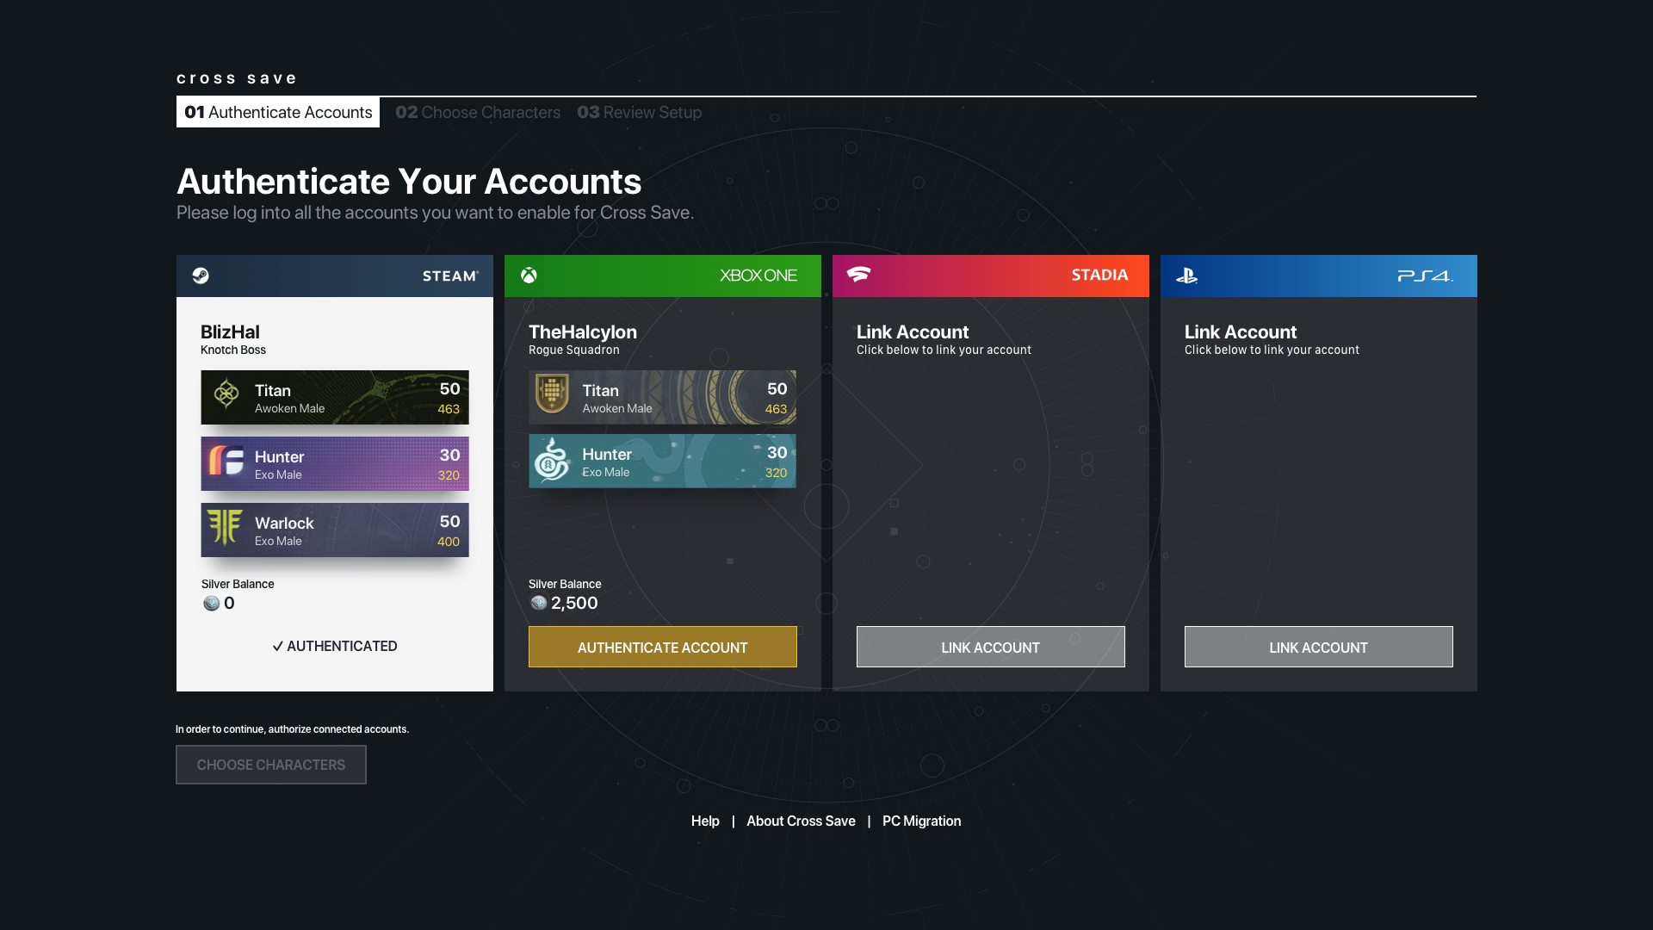
Task: Click the 2,500 silver balance value
Action: (574, 604)
